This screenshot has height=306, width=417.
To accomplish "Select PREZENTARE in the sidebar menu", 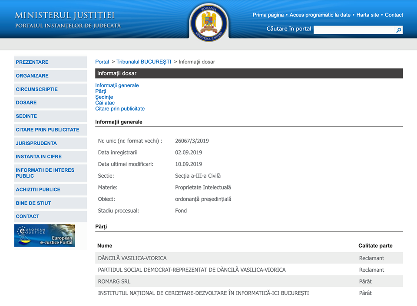I will pos(32,62).
